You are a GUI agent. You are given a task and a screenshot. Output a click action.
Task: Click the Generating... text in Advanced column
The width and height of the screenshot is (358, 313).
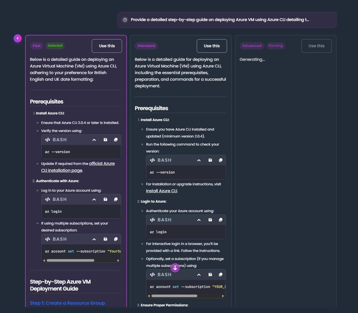[x=252, y=59]
